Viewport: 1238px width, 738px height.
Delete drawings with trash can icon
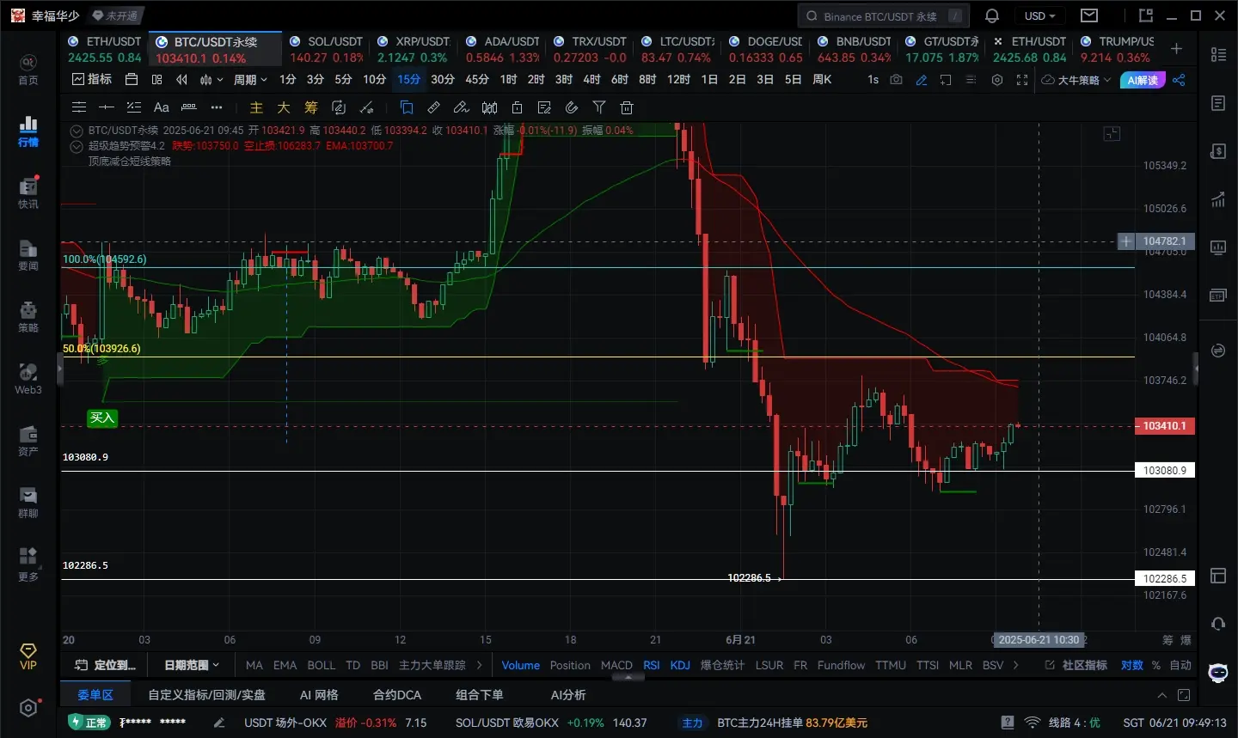tap(627, 107)
